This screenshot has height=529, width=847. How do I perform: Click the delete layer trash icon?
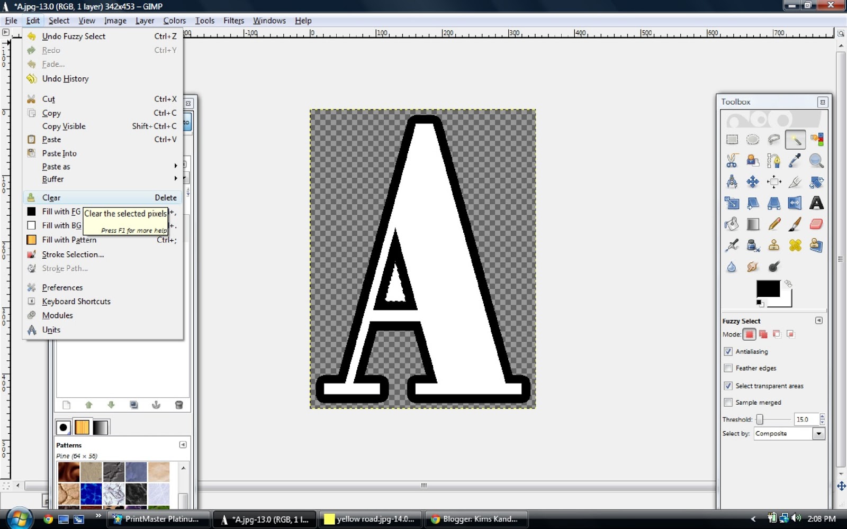point(179,405)
